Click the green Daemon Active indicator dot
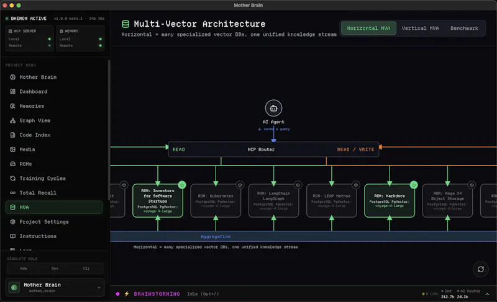Viewport: 497px width, 302px height. pos(7,19)
